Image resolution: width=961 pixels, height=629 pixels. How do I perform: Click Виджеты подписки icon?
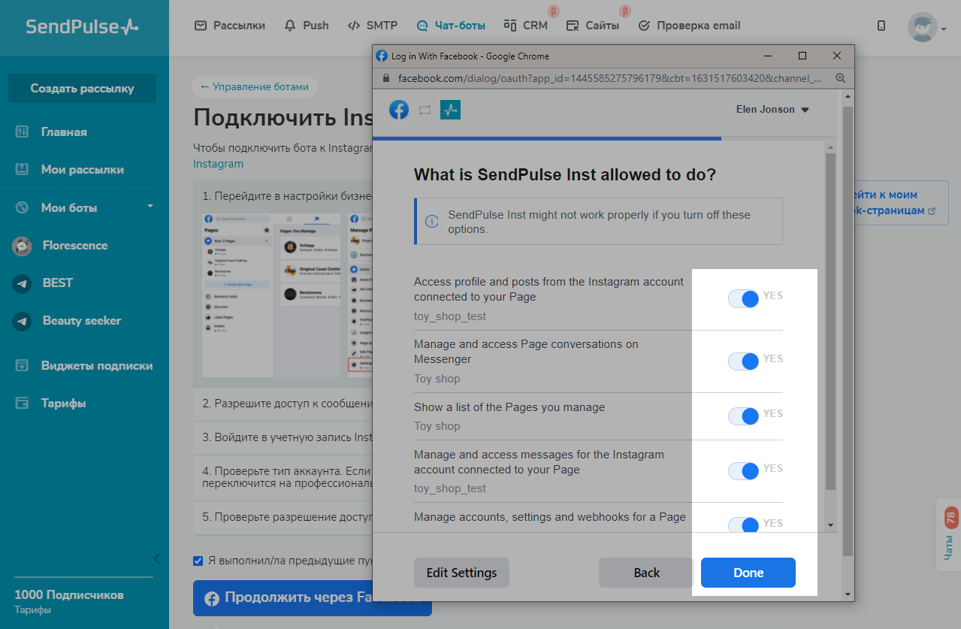click(x=22, y=365)
